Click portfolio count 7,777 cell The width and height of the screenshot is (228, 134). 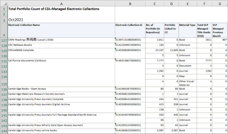click(x=155, y=61)
